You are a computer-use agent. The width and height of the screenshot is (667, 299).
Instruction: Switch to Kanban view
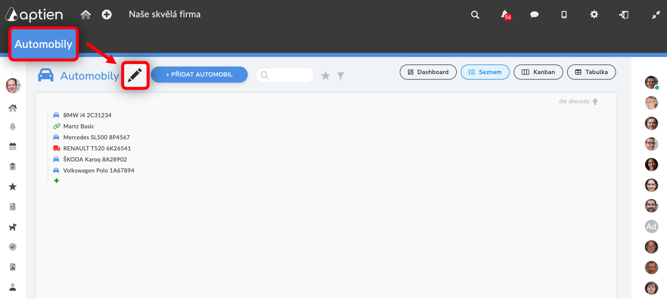(x=538, y=72)
